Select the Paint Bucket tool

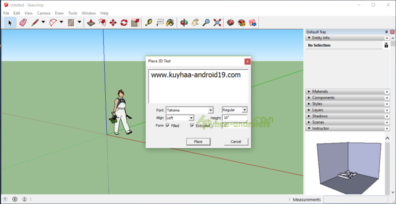170,23
